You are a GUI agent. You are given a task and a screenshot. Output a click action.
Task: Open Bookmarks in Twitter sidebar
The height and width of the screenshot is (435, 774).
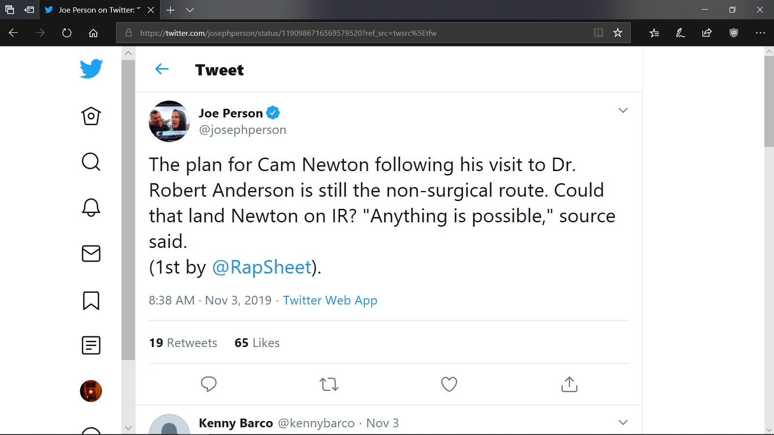91,300
